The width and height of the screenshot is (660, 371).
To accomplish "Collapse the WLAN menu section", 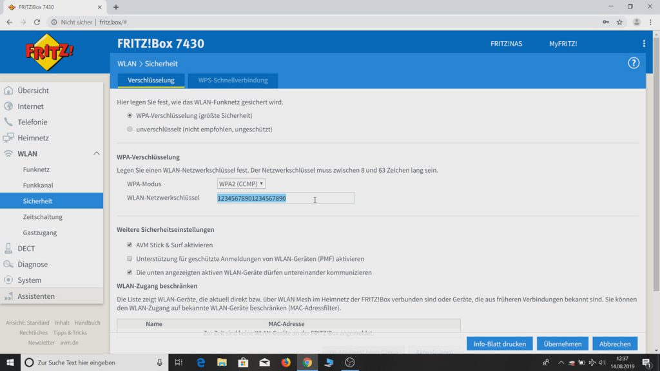I will (96, 153).
